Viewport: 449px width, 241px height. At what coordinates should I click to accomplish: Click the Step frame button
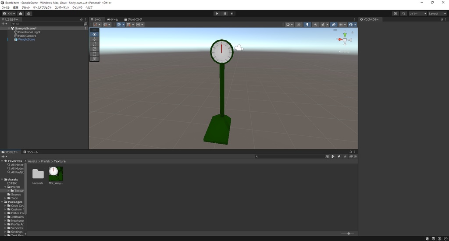point(232,14)
